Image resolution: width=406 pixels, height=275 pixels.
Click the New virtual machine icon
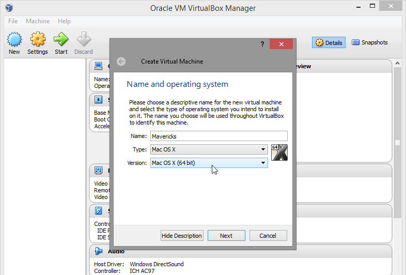pos(14,39)
